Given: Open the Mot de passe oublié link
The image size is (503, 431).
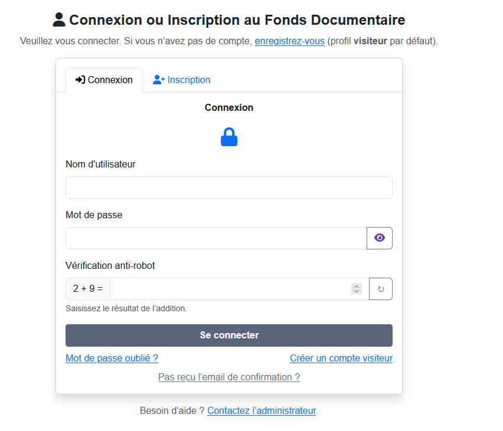Looking at the screenshot, I should click(x=112, y=358).
